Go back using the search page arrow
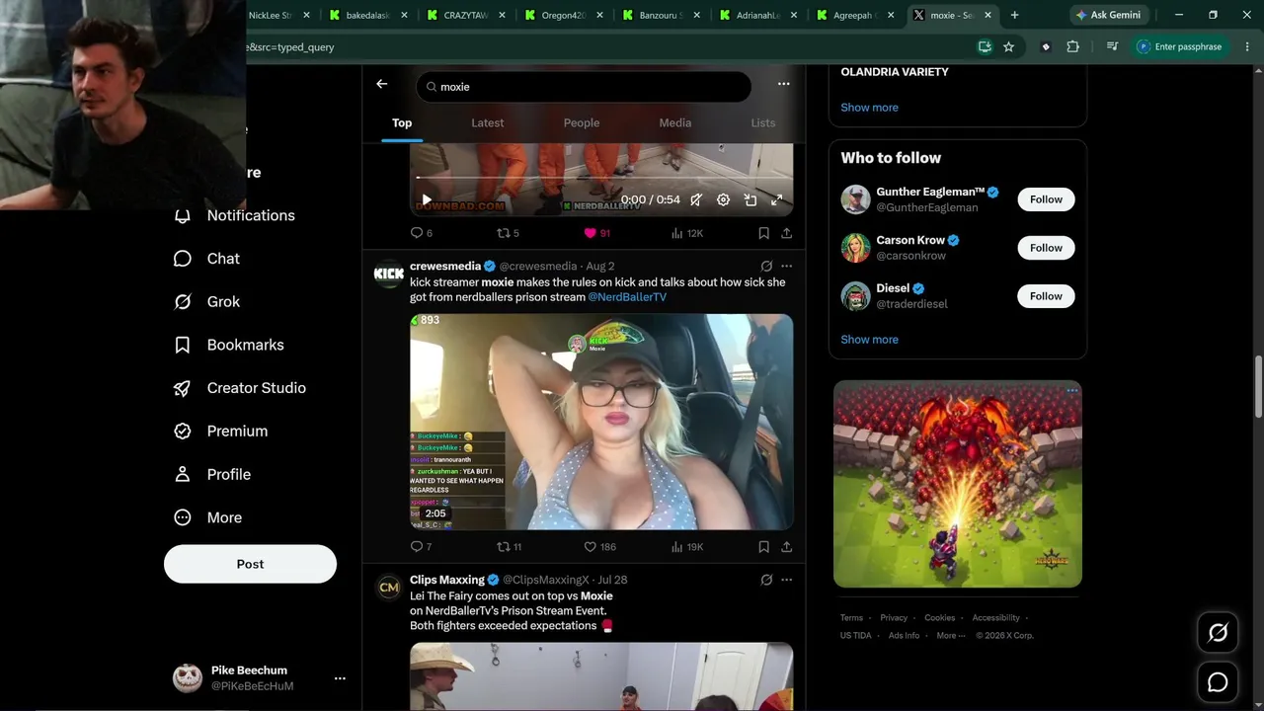 click(x=382, y=85)
